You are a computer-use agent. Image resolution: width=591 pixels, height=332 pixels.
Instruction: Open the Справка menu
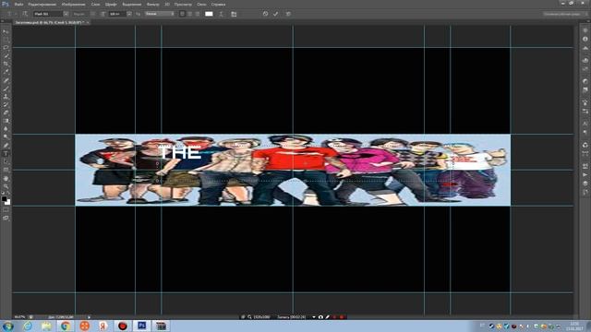218,4
